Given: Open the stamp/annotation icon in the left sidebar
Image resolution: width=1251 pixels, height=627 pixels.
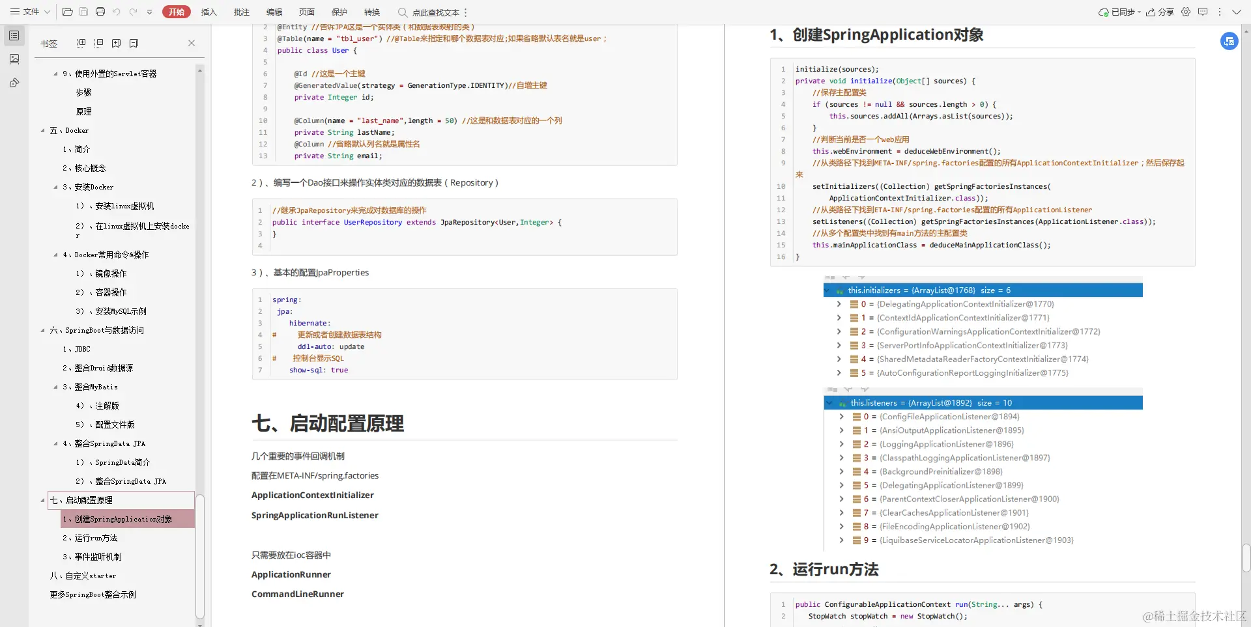Looking at the screenshot, I should [14, 83].
